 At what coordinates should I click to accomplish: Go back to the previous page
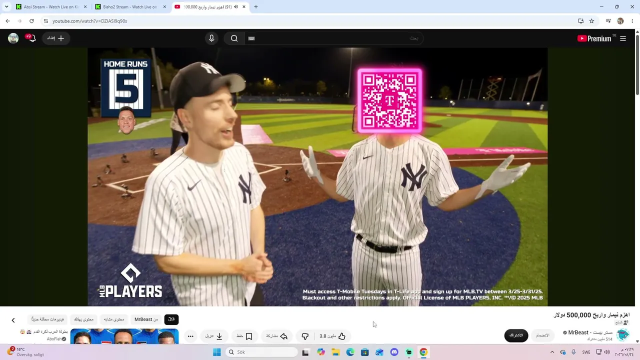(7, 21)
